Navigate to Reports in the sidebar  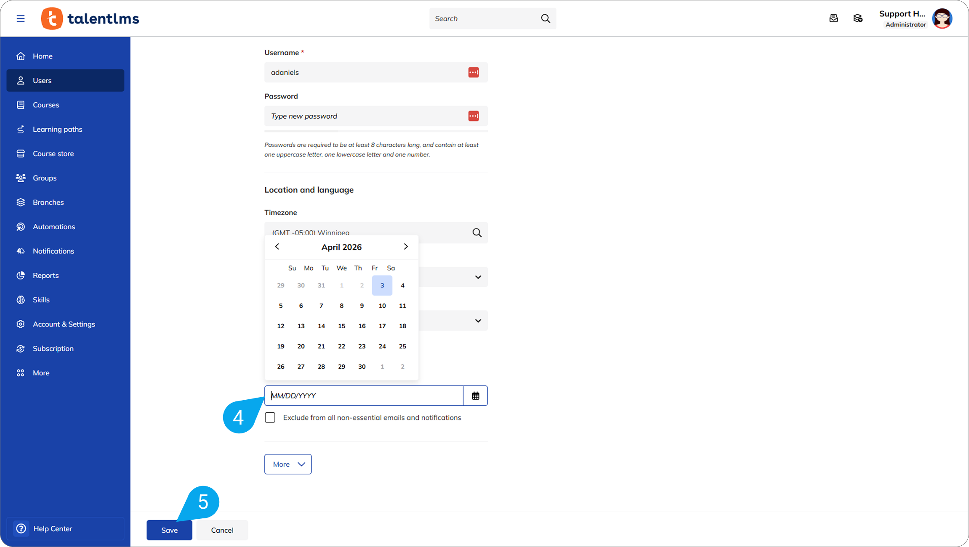click(x=45, y=275)
